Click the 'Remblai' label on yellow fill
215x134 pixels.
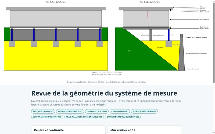(x=160, y=47)
